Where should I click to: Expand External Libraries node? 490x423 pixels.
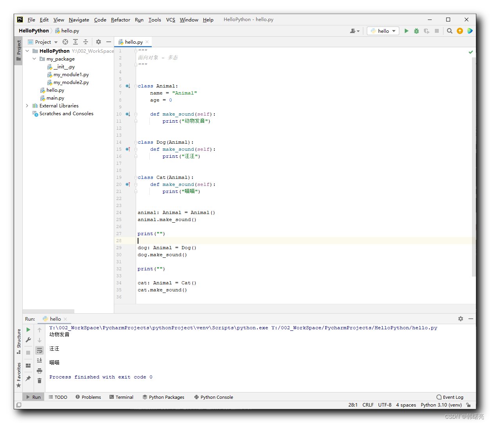pyautogui.click(x=27, y=105)
